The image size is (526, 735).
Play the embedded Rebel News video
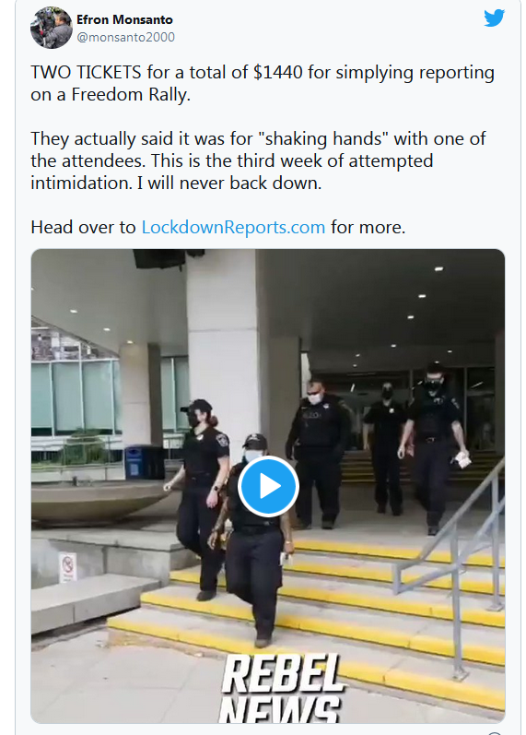click(x=268, y=487)
